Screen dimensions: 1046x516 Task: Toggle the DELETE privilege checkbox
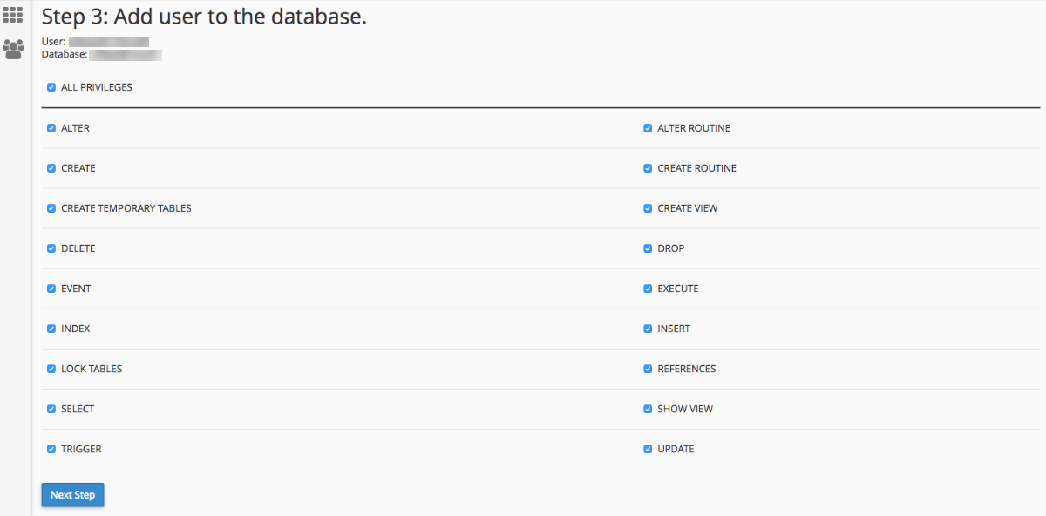51,248
